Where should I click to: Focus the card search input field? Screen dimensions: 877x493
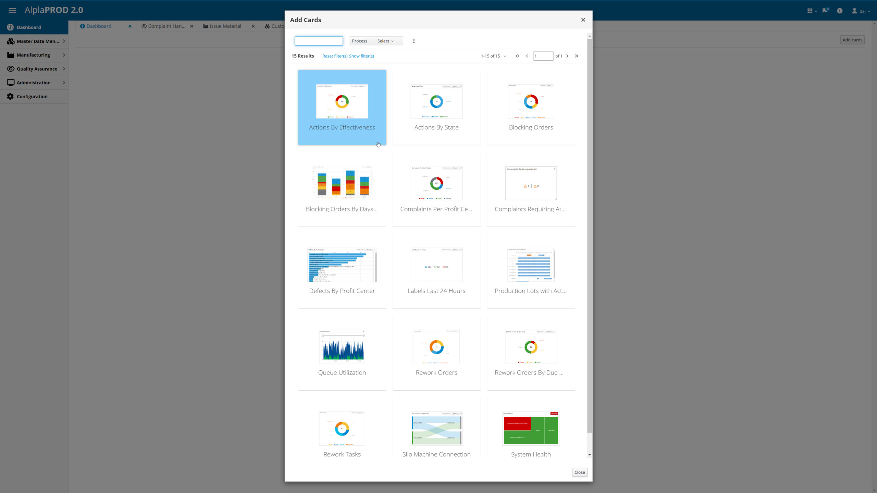pyautogui.click(x=319, y=41)
